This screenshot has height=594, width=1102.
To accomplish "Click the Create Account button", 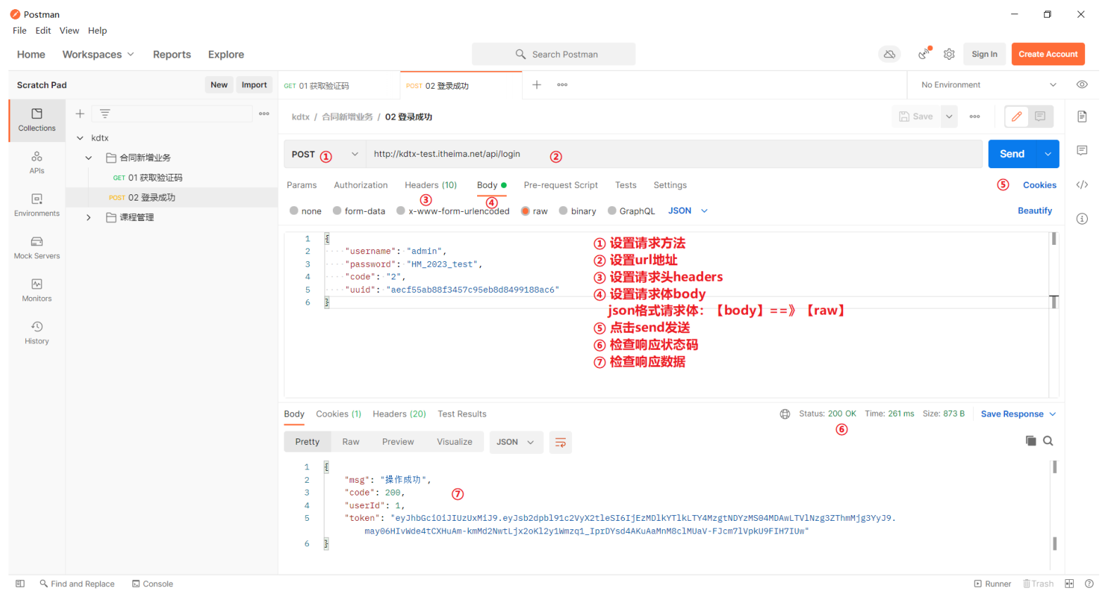I will tap(1048, 54).
